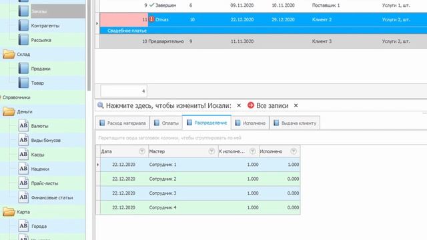Open the filter on the Исполнено column header
Screen dimensions: 427x240
294,151
